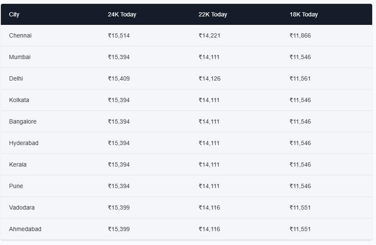
Task: Select the Chennai city cell
Action: coord(20,35)
